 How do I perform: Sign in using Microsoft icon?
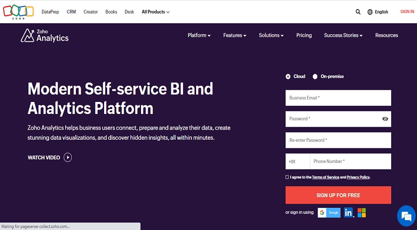362,212
